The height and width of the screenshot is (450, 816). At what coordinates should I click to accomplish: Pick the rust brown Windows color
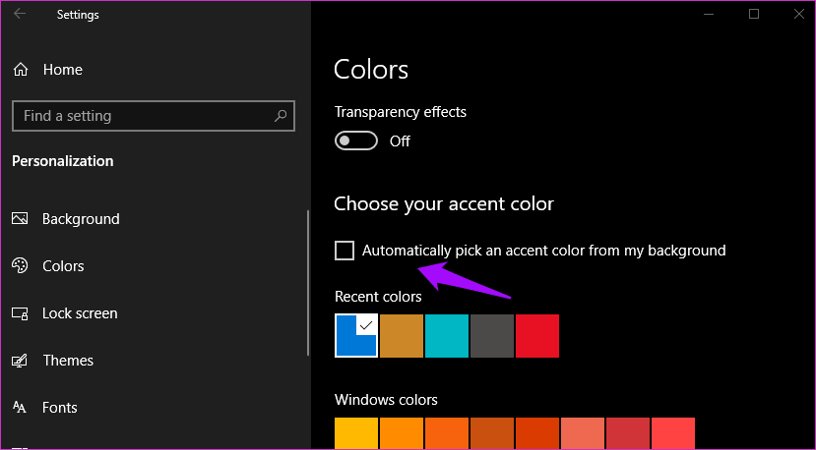(492, 433)
